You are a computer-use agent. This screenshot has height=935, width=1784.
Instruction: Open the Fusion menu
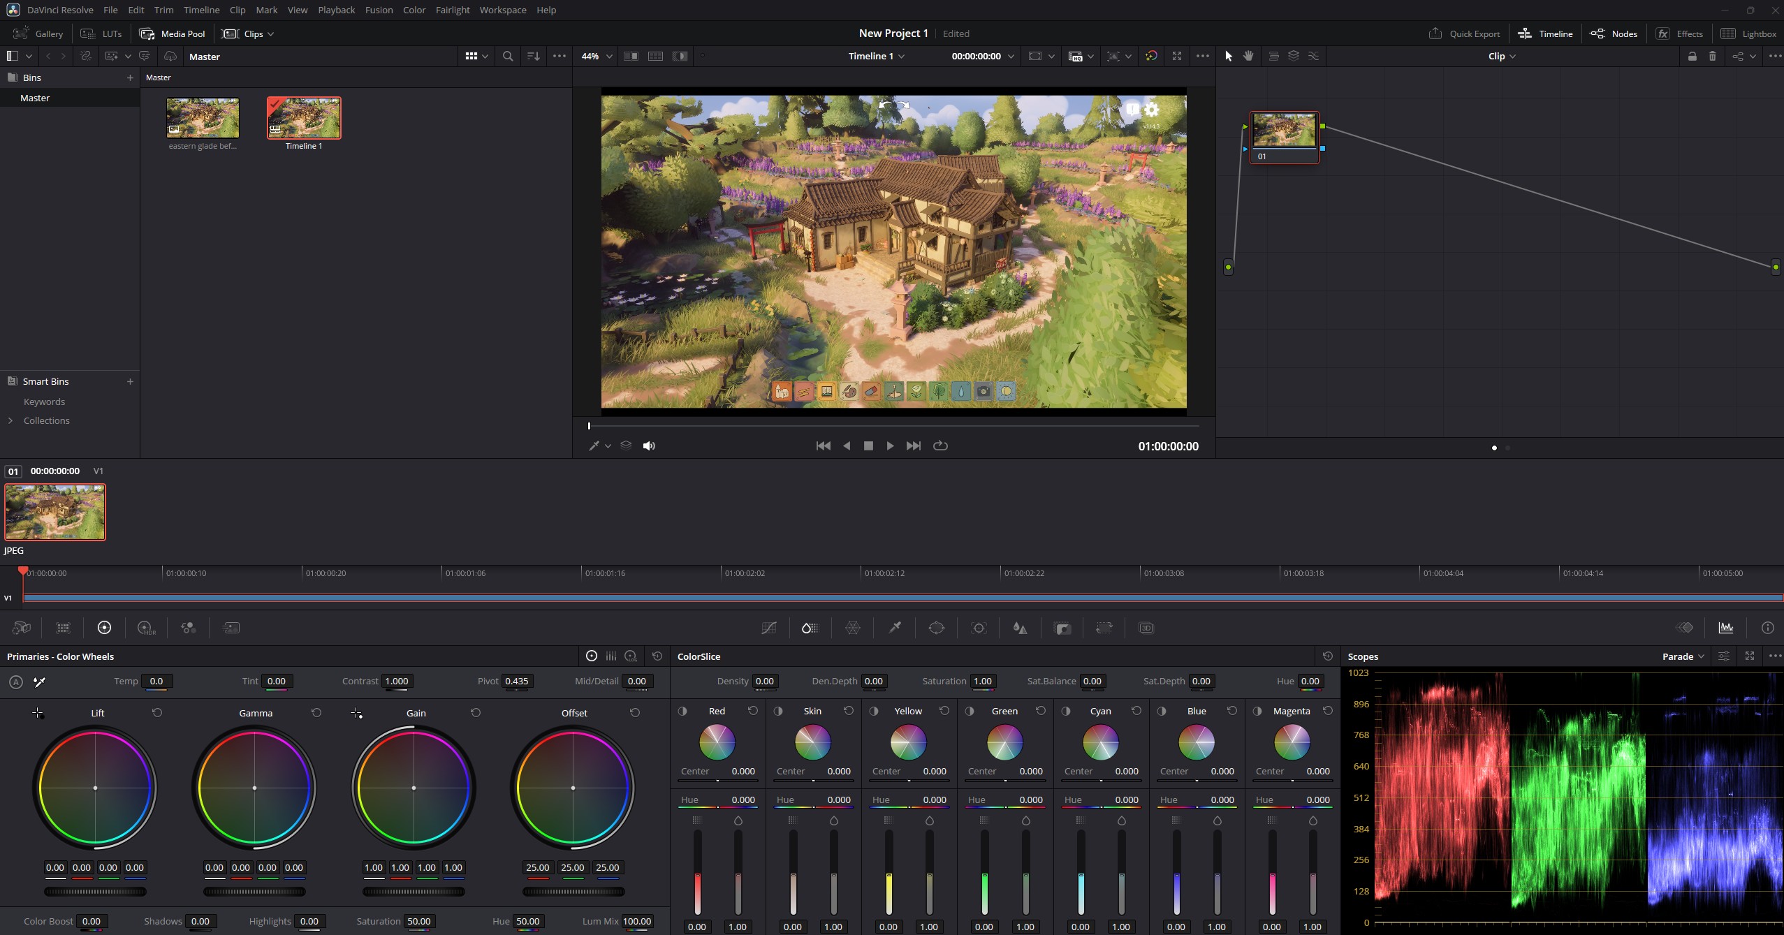click(379, 10)
